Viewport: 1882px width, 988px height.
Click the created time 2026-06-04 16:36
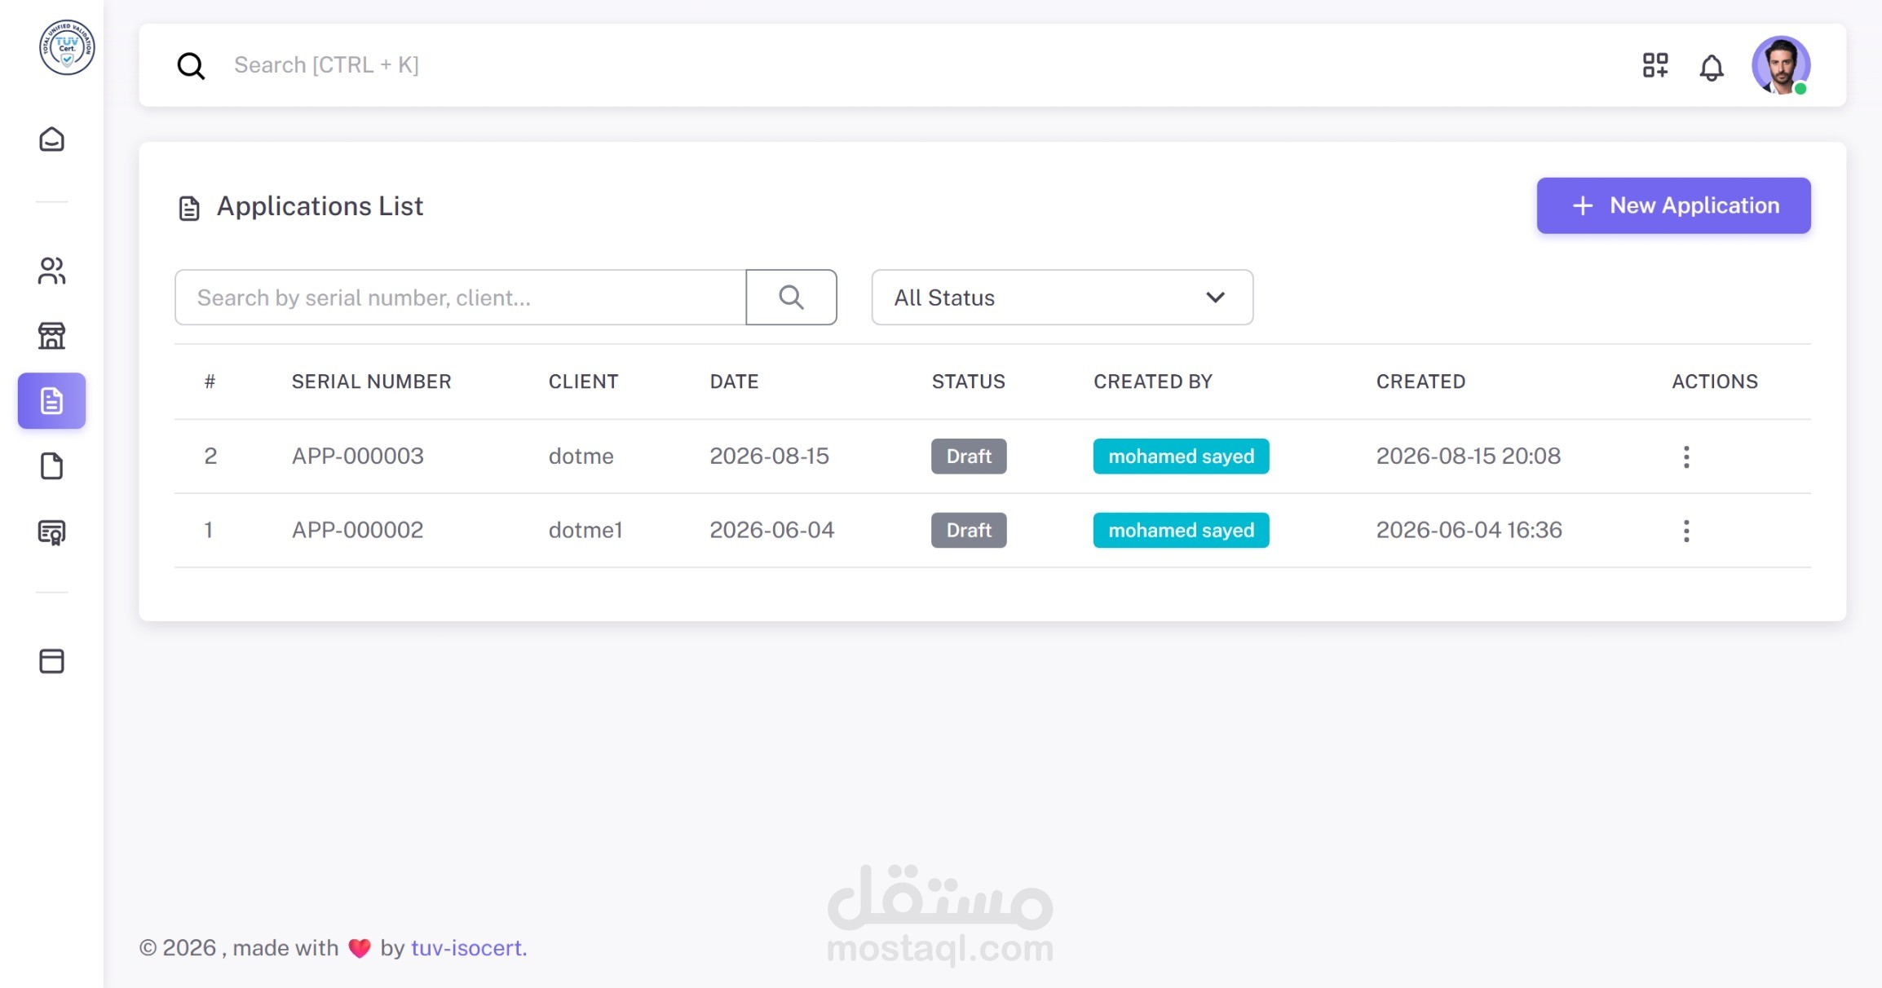coord(1469,530)
